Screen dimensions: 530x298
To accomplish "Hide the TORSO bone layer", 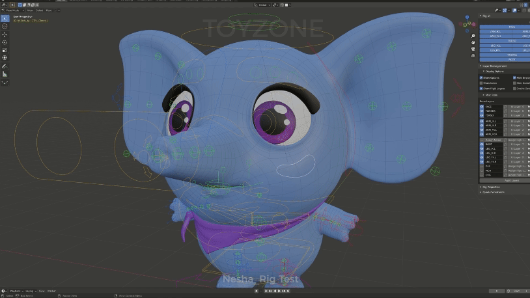I will (482, 116).
